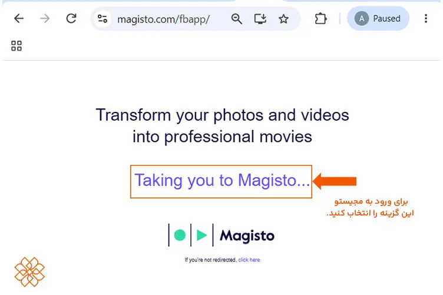Open the Paused profile button

coord(378,19)
